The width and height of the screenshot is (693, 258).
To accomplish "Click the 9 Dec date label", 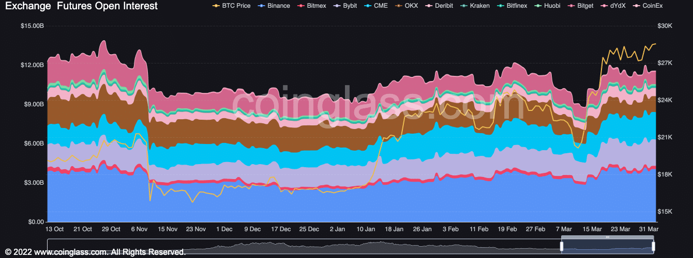I will 253,229.
